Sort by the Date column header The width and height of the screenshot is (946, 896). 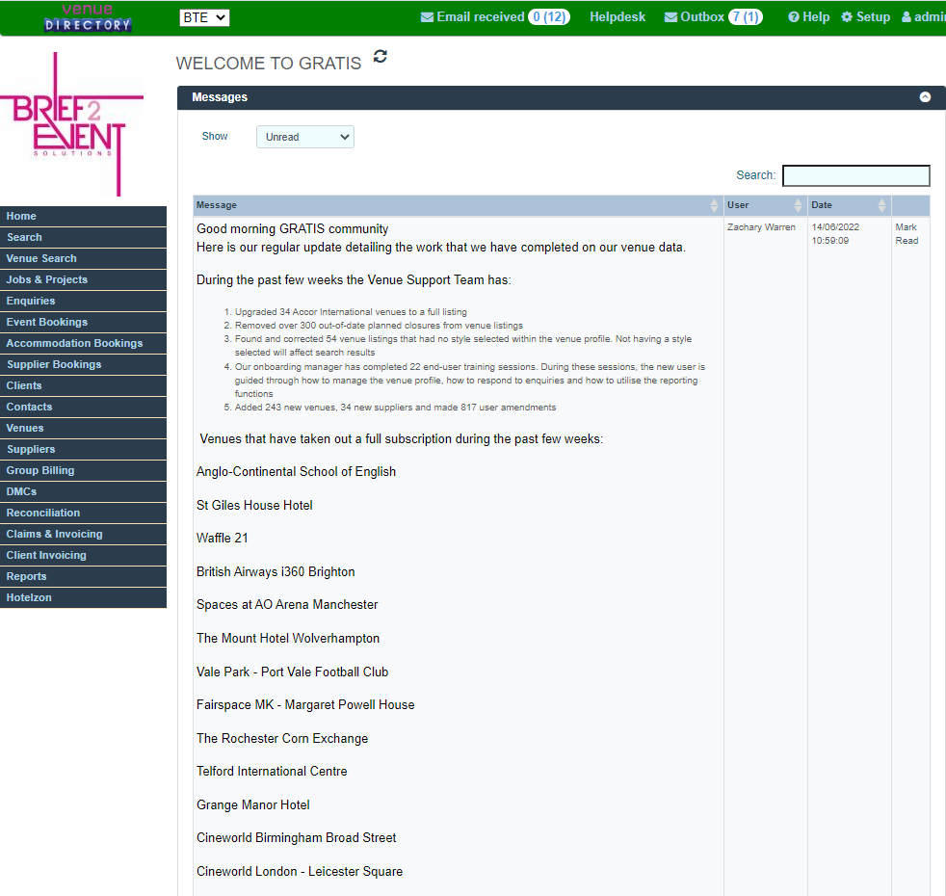[850, 205]
